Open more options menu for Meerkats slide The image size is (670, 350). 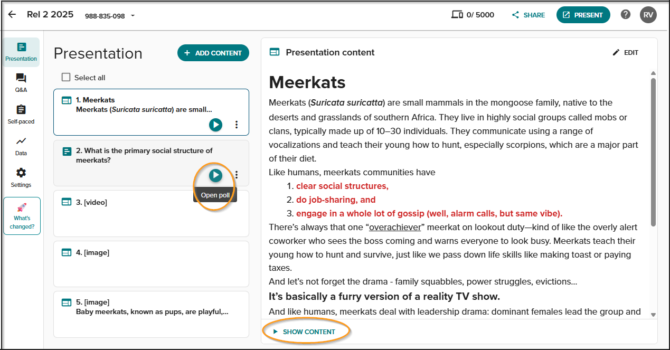[x=237, y=125]
